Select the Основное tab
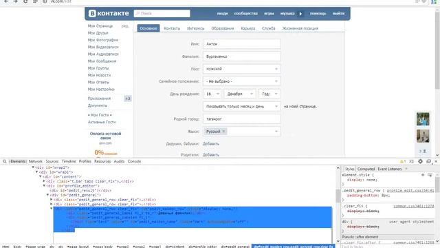Viewport: 440px width, 248px height. (x=148, y=28)
